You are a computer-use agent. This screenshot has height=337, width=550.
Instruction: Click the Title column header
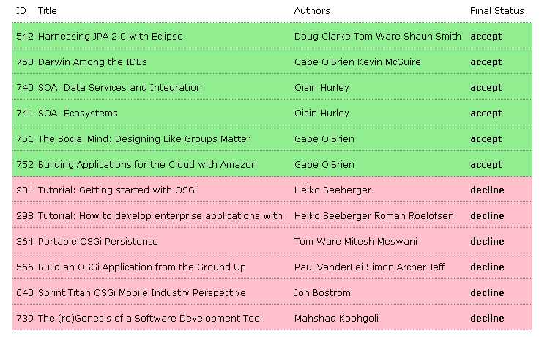tap(48, 11)
